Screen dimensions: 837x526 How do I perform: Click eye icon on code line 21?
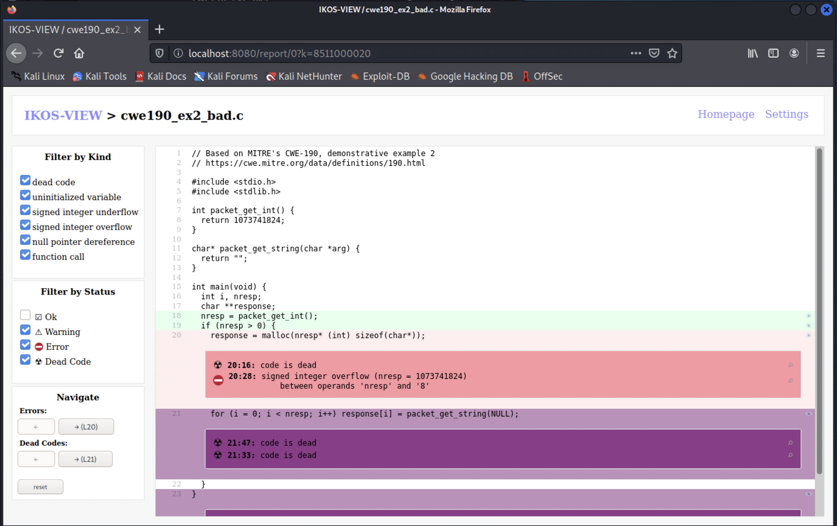pyautogui.click(x=808, y=414)
